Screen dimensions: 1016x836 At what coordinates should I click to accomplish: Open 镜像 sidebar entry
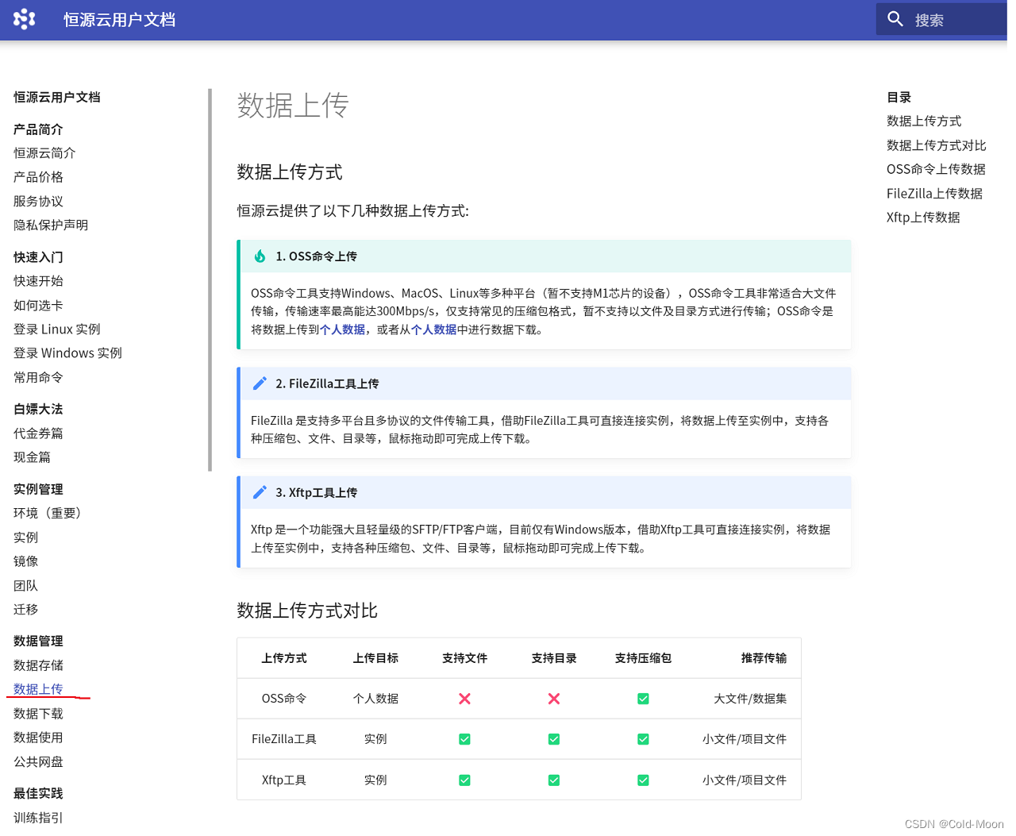[25, 561]
